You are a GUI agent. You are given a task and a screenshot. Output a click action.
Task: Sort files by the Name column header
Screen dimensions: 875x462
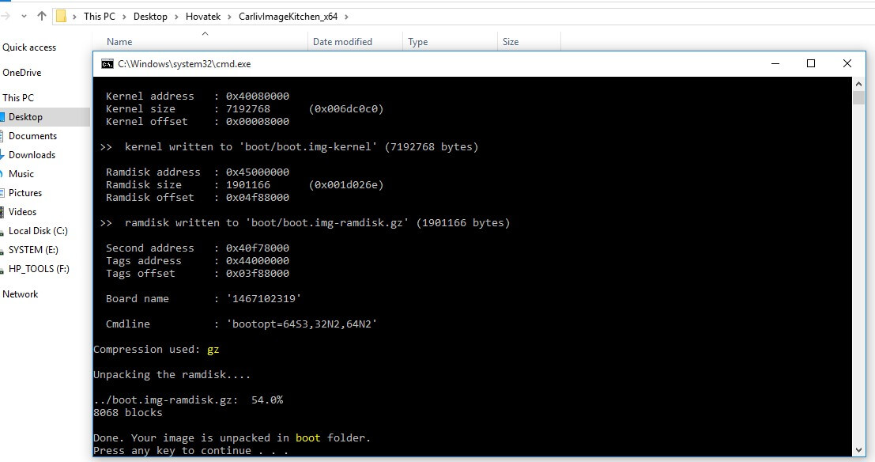119,41
